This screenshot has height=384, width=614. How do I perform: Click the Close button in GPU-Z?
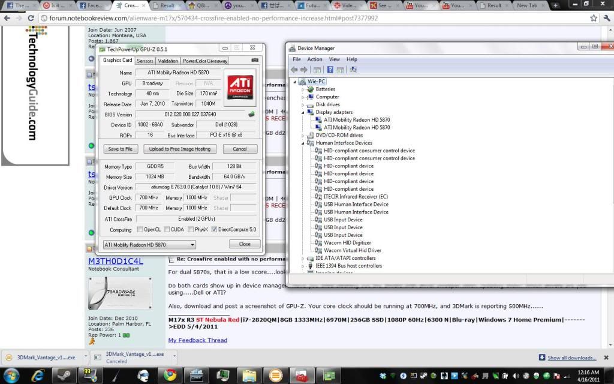[x=245, y=244]
